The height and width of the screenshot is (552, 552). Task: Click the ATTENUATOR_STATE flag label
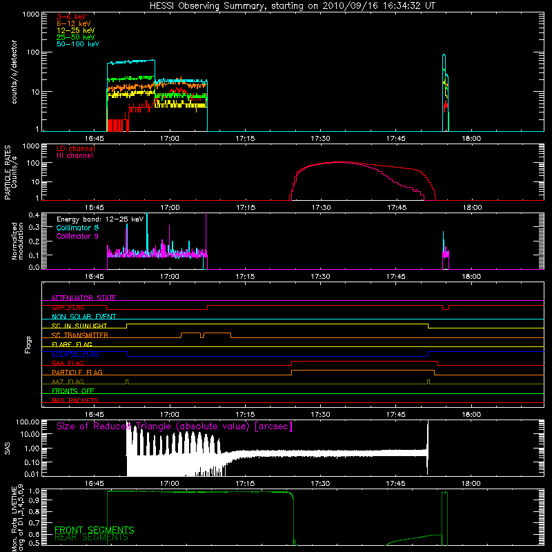[x=83, y=298]
